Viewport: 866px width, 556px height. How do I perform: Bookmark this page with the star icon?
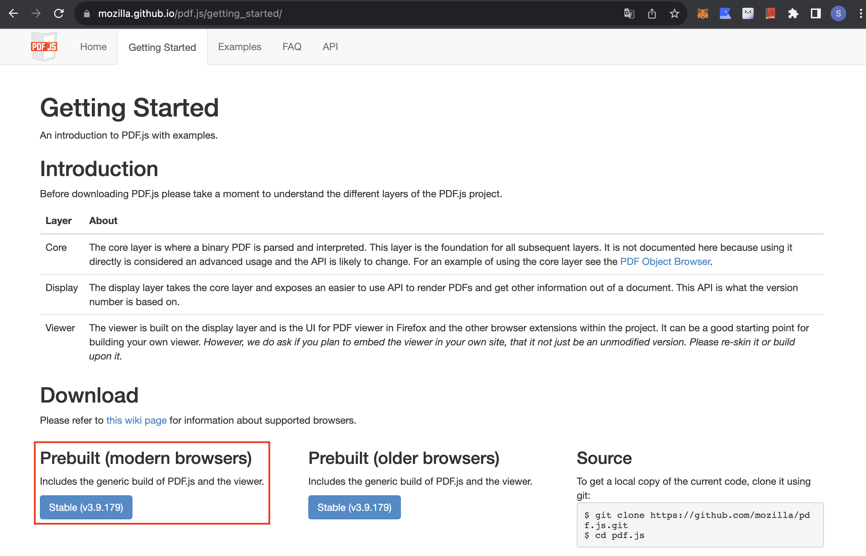[675, 14]
